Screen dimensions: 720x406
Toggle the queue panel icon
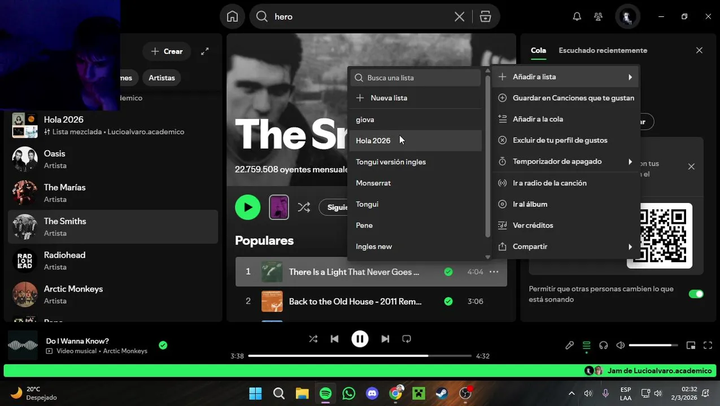pos(587,346)
